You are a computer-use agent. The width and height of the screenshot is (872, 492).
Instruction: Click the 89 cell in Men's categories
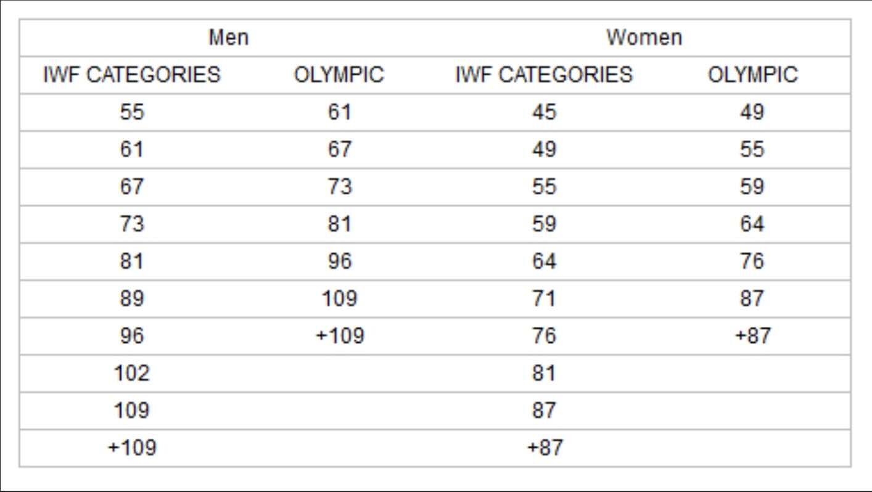(131, 299)
